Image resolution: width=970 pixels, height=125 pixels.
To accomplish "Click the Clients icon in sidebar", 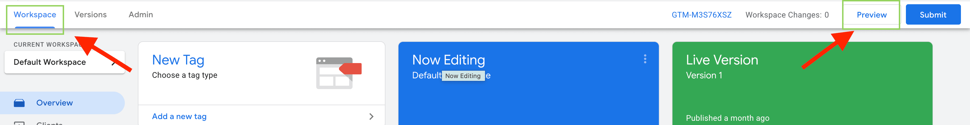I will point(19,123).
